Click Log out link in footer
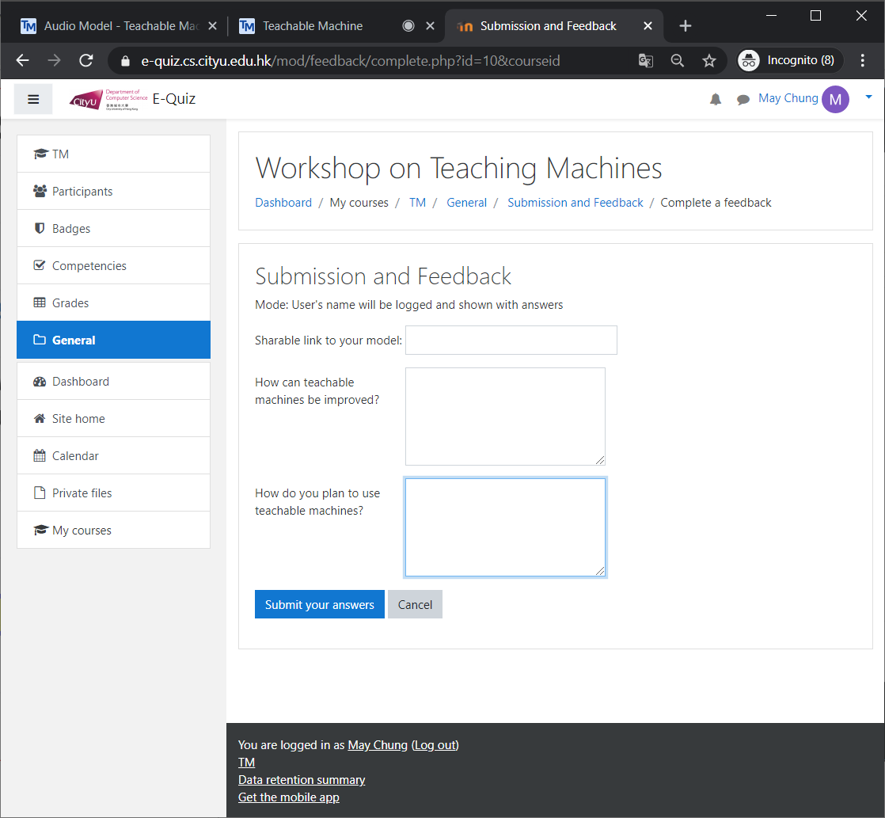The height and width of the screenshot is (818, 885). [435, 745]
